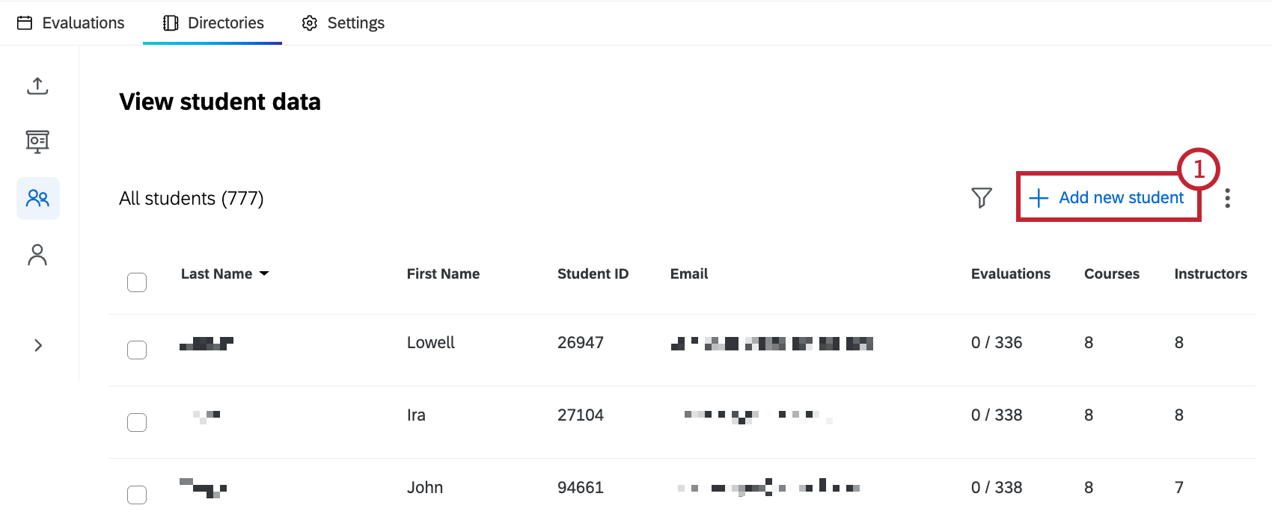Click the Evaluations calendar icon
This screenshot has height=523, width=1272.
[x=25, y=22]
